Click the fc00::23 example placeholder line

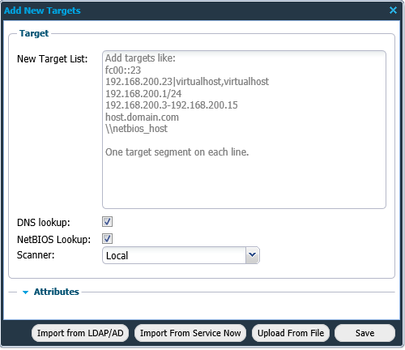pos(123,70)
